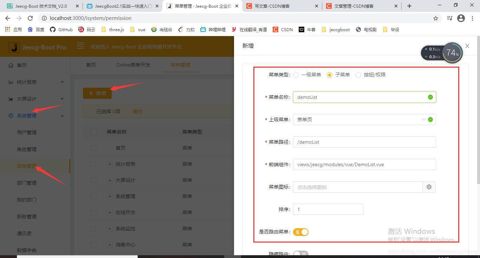The height and width of the screenshot is (258, 480).
Task: Open 首页 in the sidebar
Action: 22,65
